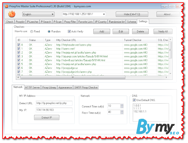Select the Random radio option

pyautogui.click(x=49, y=31)
